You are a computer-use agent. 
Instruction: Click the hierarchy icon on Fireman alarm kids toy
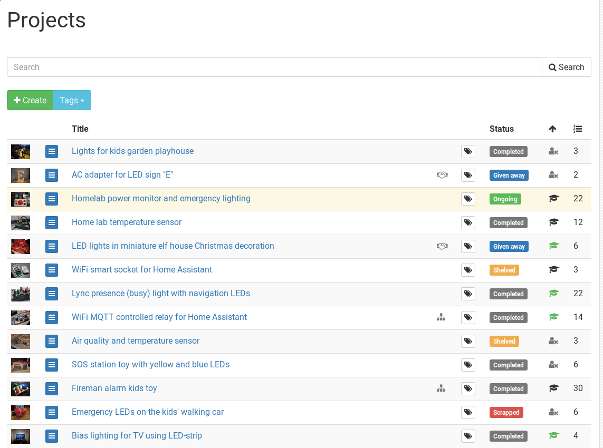441,388
